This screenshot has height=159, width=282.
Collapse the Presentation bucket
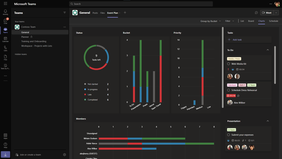tap(268, 121)
